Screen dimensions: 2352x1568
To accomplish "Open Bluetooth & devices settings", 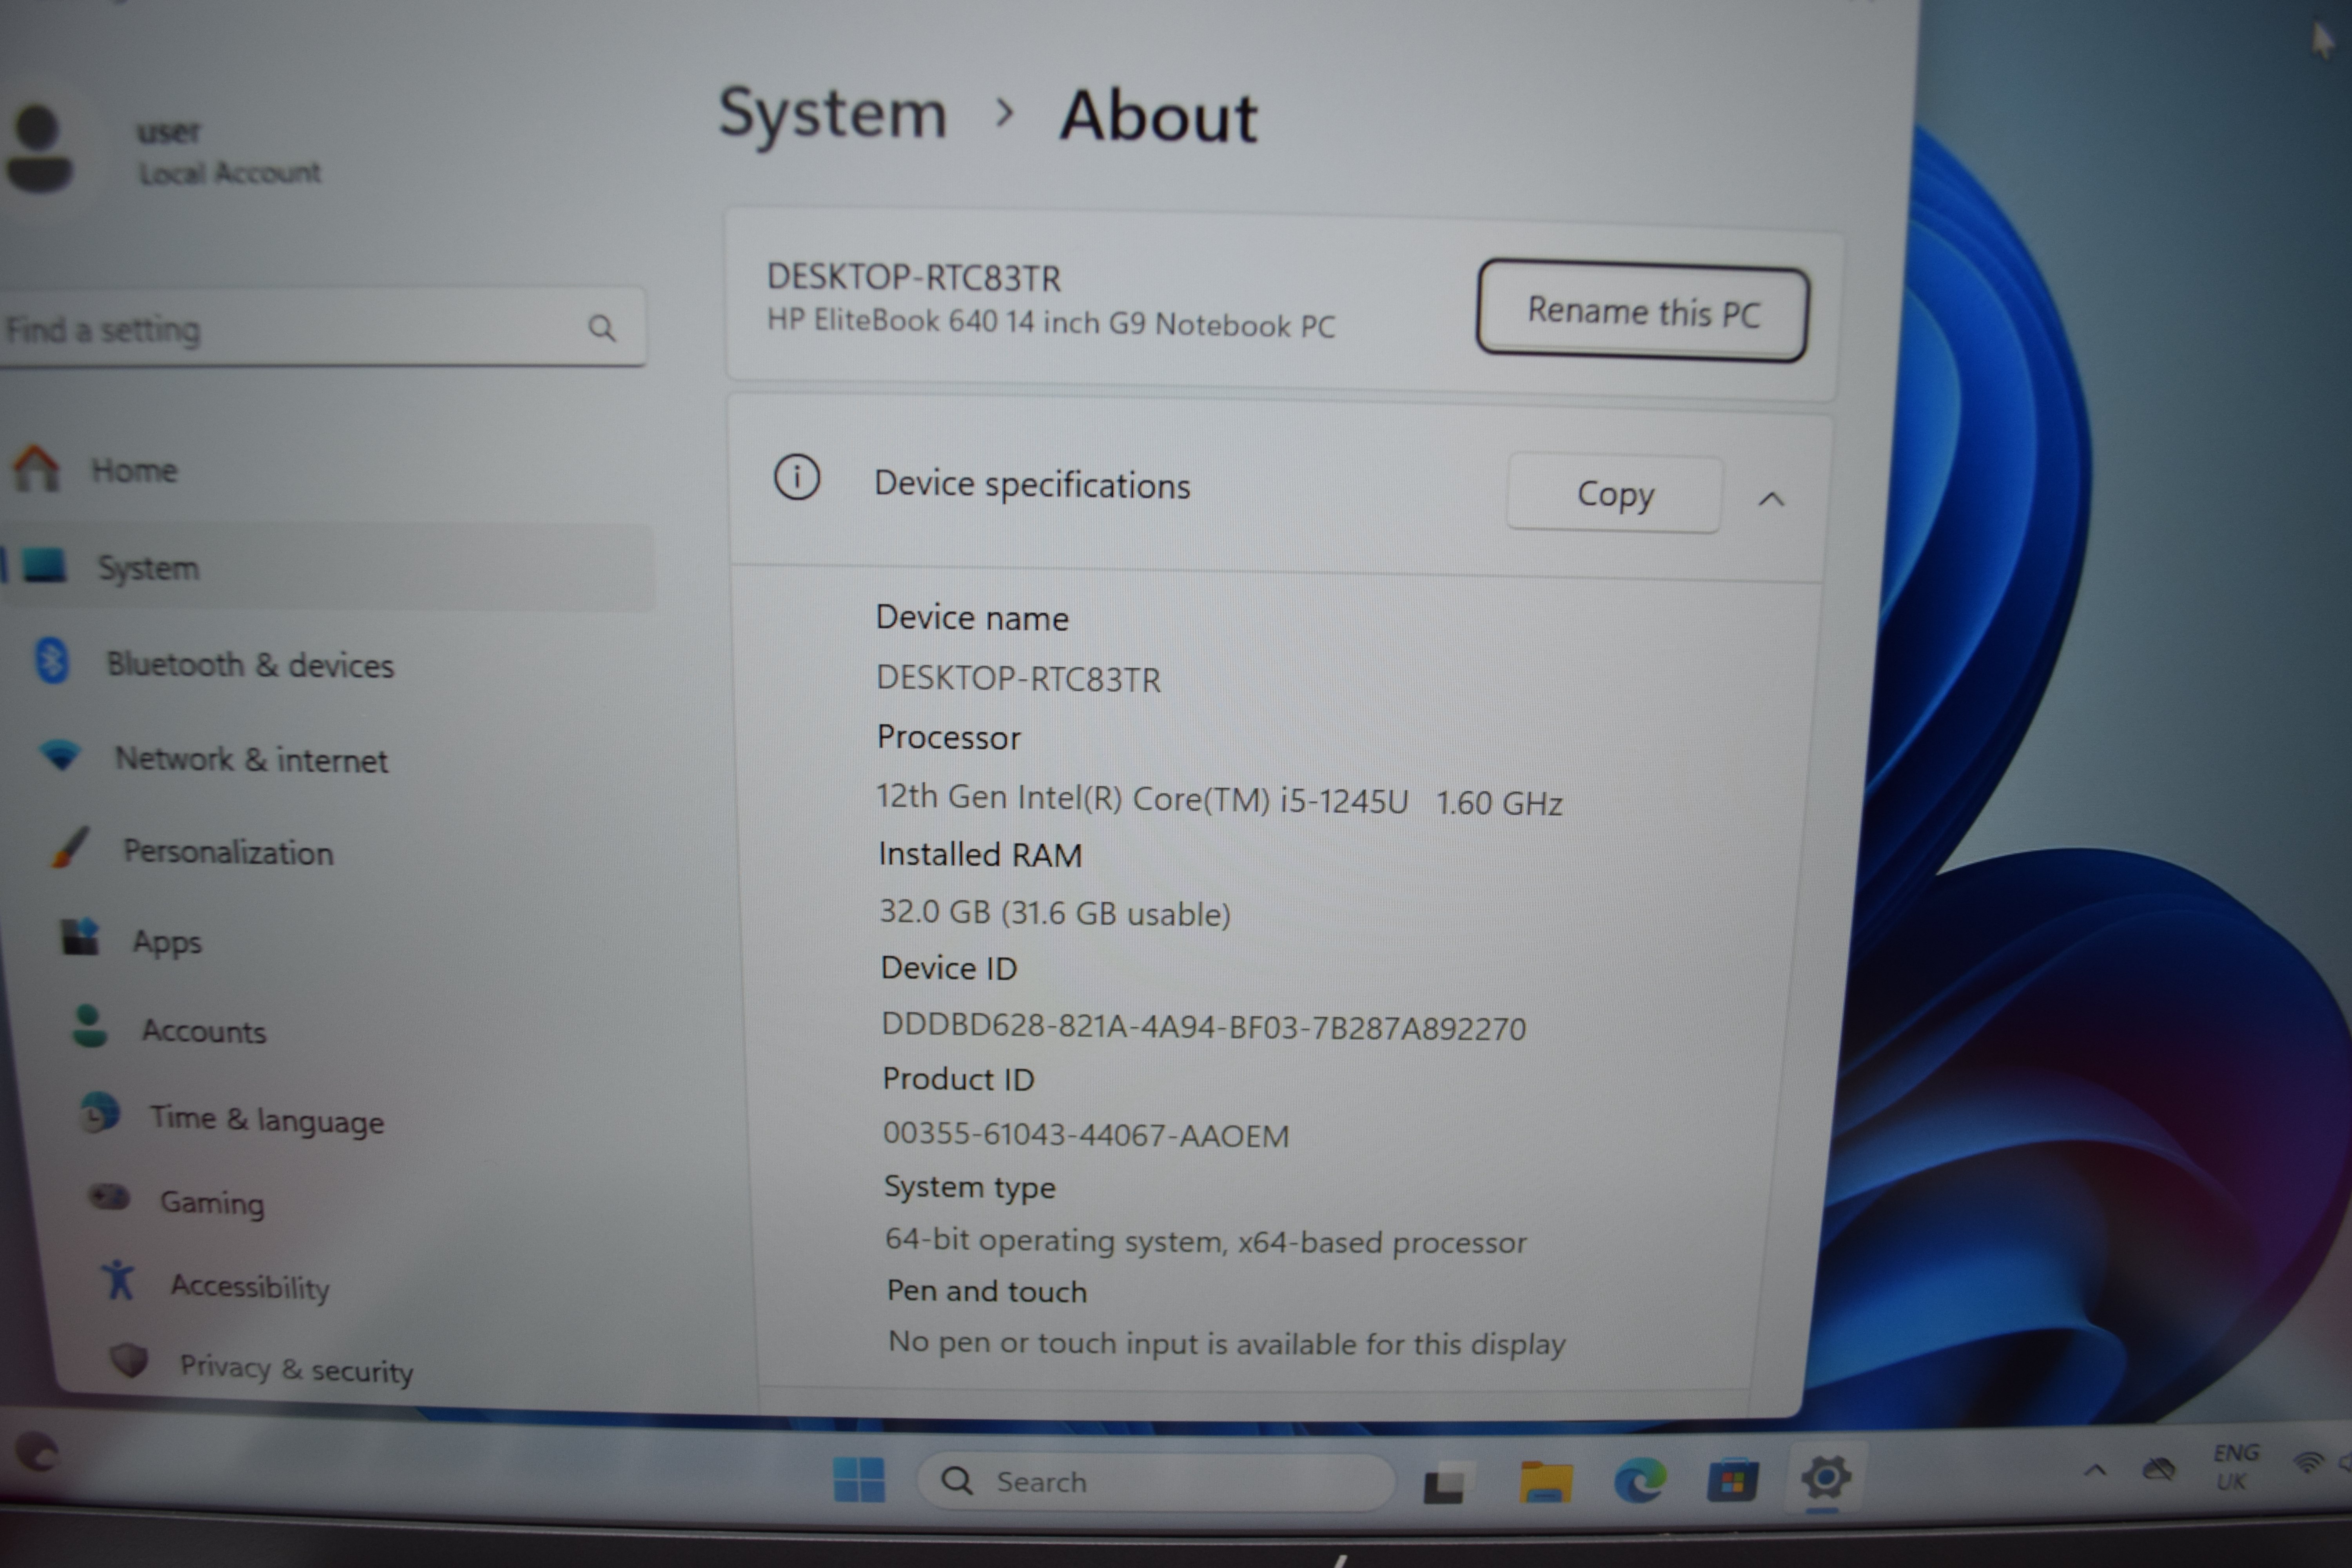I will point(251,665).
